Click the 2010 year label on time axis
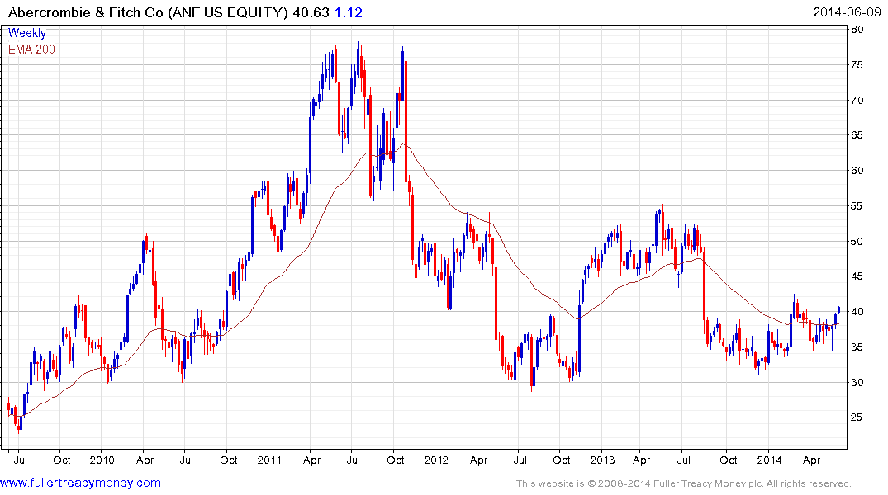Screen dimensions: 888x495 (x=102, y=460)
